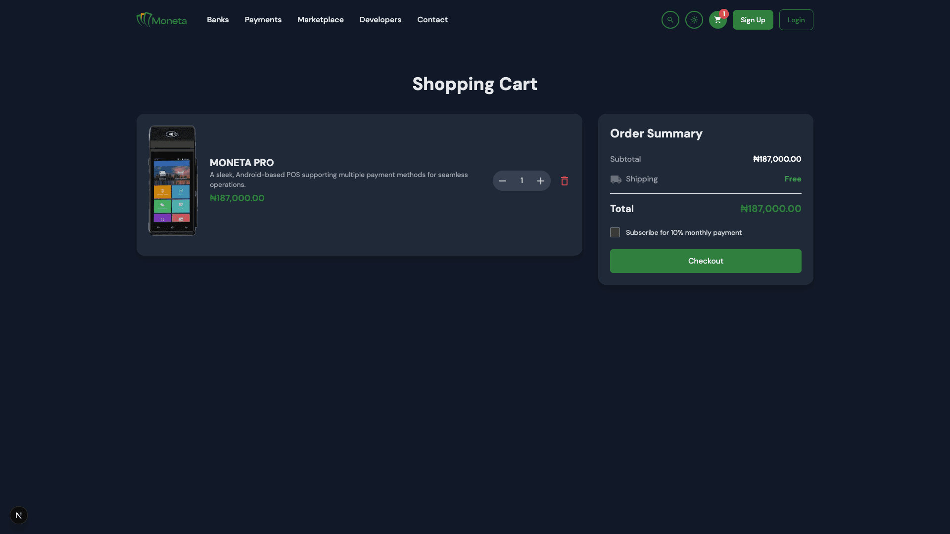Click the shipping truck icon
The height and width of the screenshot is (534, 950).
(616, 179)
